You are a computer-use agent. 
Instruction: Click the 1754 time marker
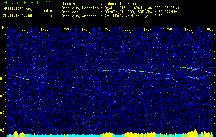pos(86,29)
